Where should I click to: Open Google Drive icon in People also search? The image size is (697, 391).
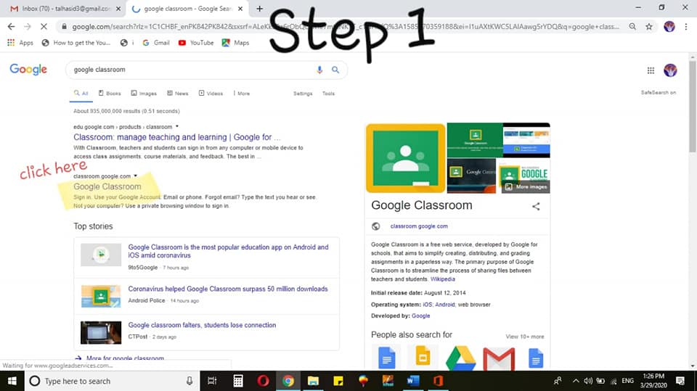[460, 358]
